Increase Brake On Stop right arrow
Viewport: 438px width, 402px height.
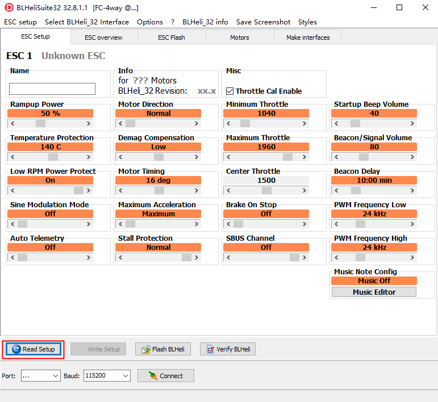pos(304,224)
